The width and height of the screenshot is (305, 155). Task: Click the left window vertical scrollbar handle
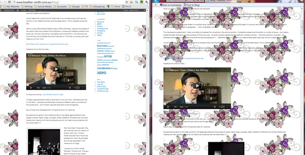tap(148, 35)
